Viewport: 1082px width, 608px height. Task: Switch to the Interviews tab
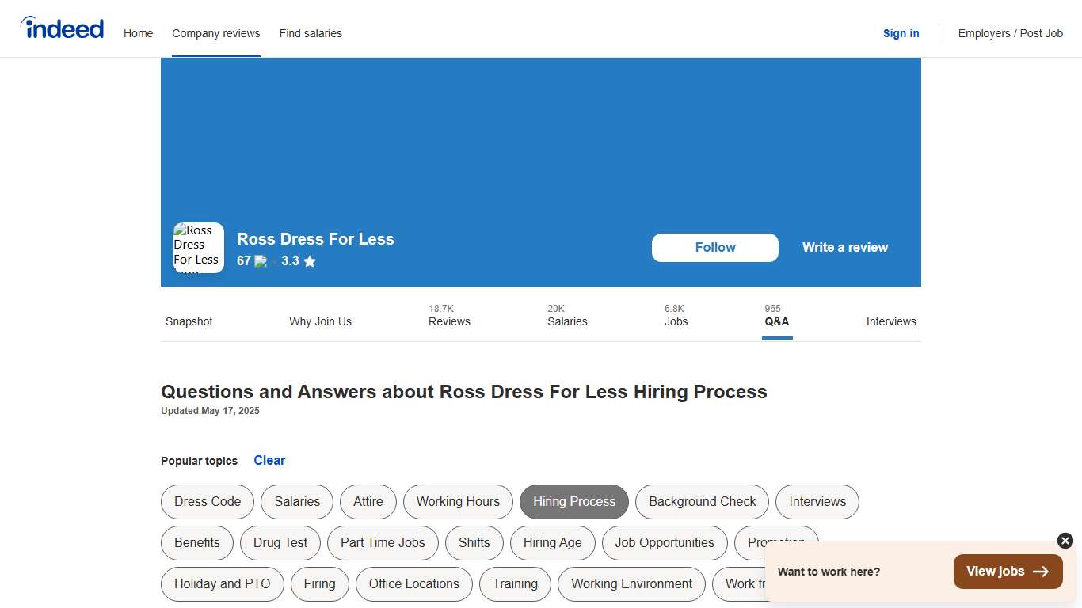[891, 321]
